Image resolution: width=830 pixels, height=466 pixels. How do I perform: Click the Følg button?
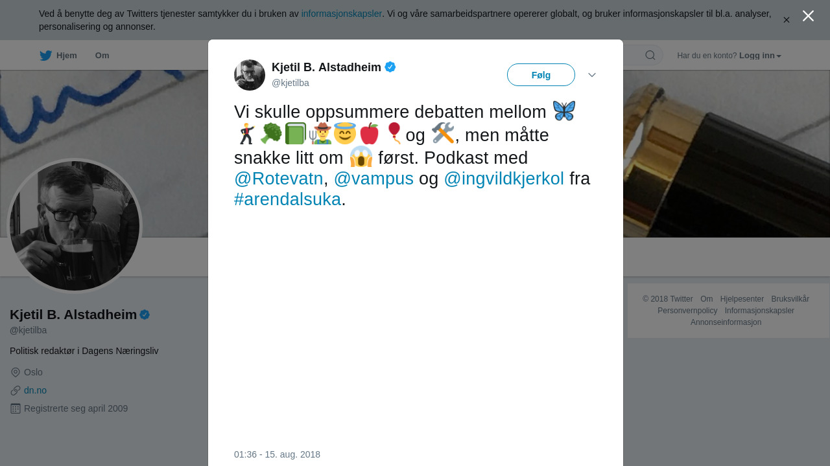coord(541,75)
